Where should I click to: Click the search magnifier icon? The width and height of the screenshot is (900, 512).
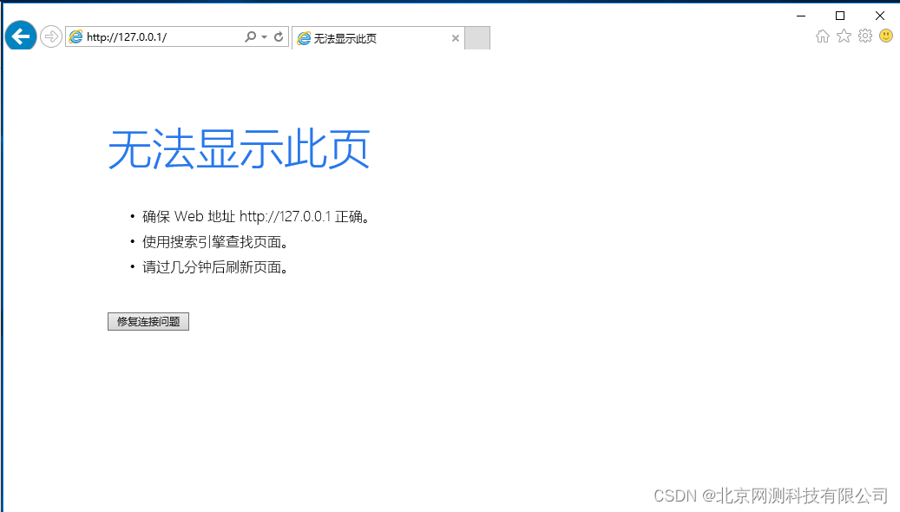pyautogui.click(x=250, y=37)
